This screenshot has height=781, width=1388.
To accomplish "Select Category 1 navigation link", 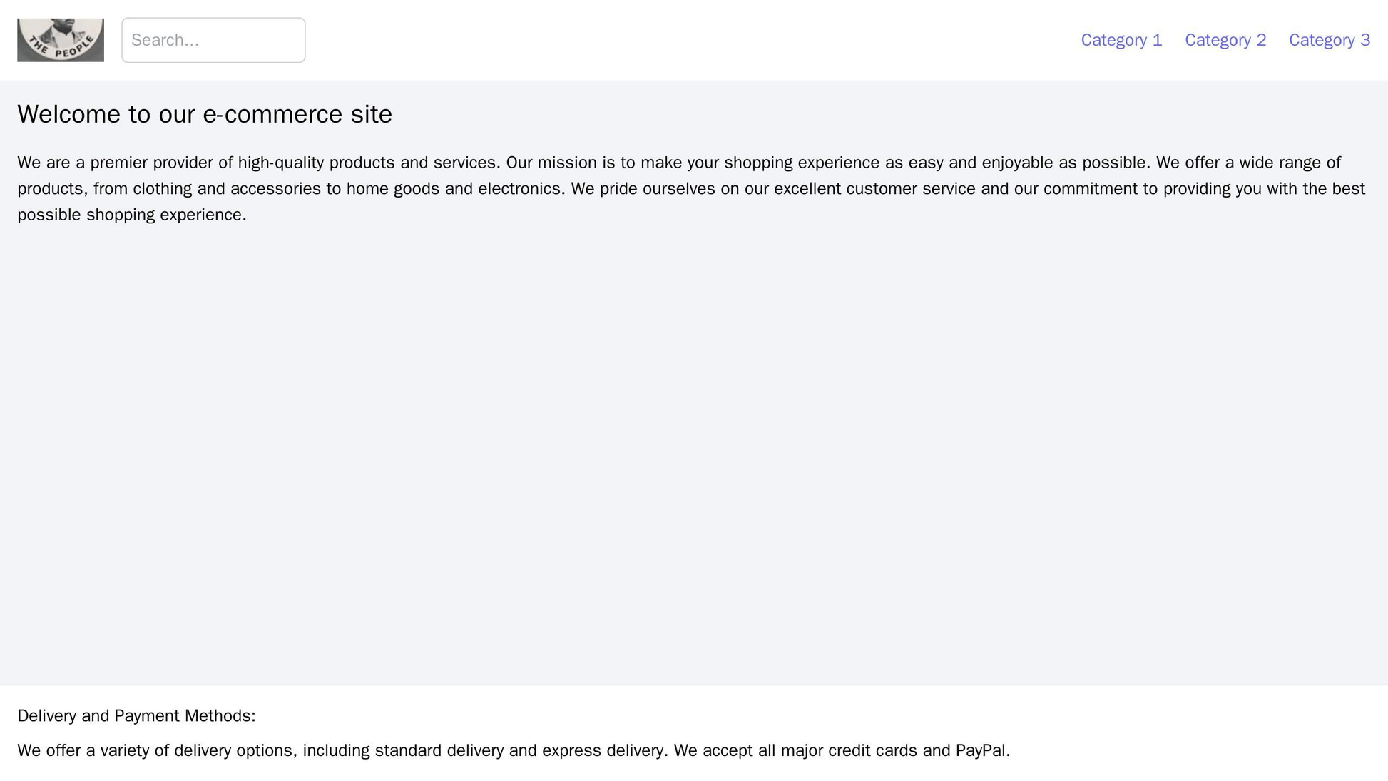I will coord(1120,40).
